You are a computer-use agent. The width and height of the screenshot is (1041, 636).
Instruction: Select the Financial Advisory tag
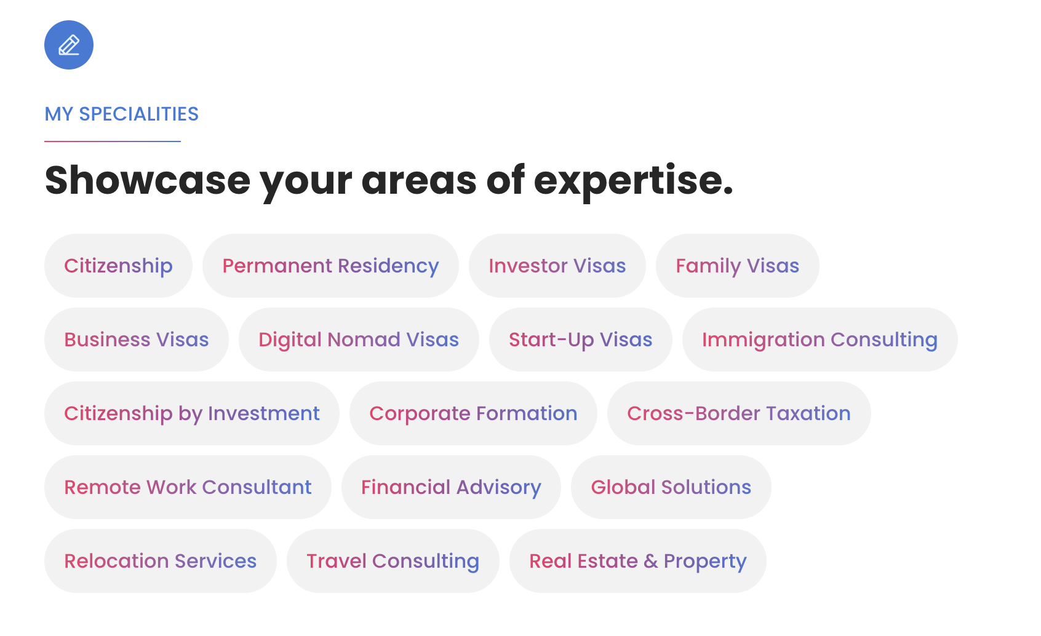tap(451, 487)
